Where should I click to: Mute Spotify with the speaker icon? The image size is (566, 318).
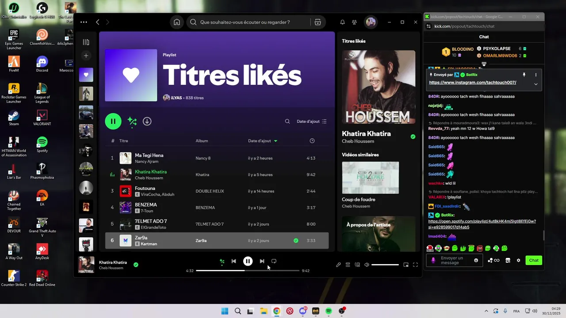tap(367, 265)
